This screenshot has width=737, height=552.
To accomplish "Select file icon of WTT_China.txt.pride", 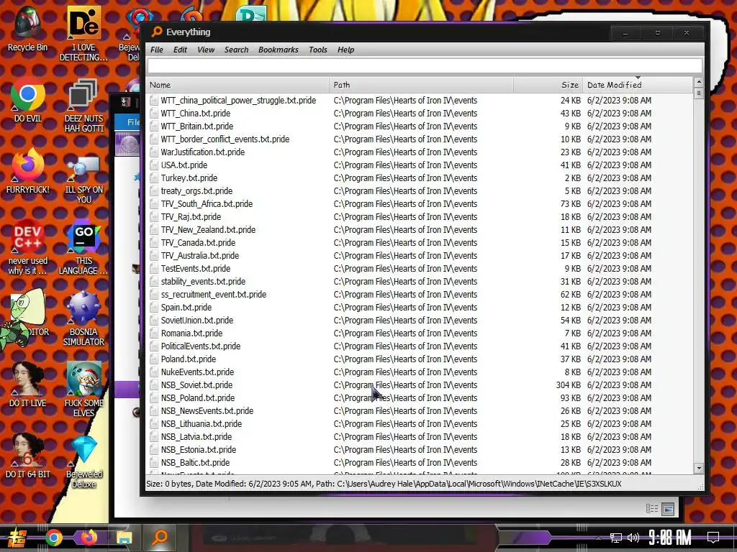I will pos(154,113).
